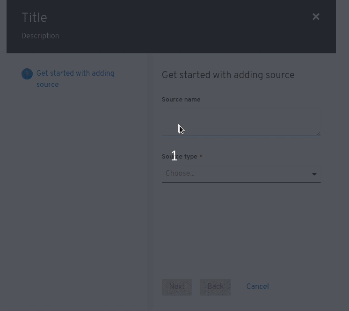Focus the Source name text area
Image resolution: width=349 pixels, height=311 pixels.
pos(241,122)
